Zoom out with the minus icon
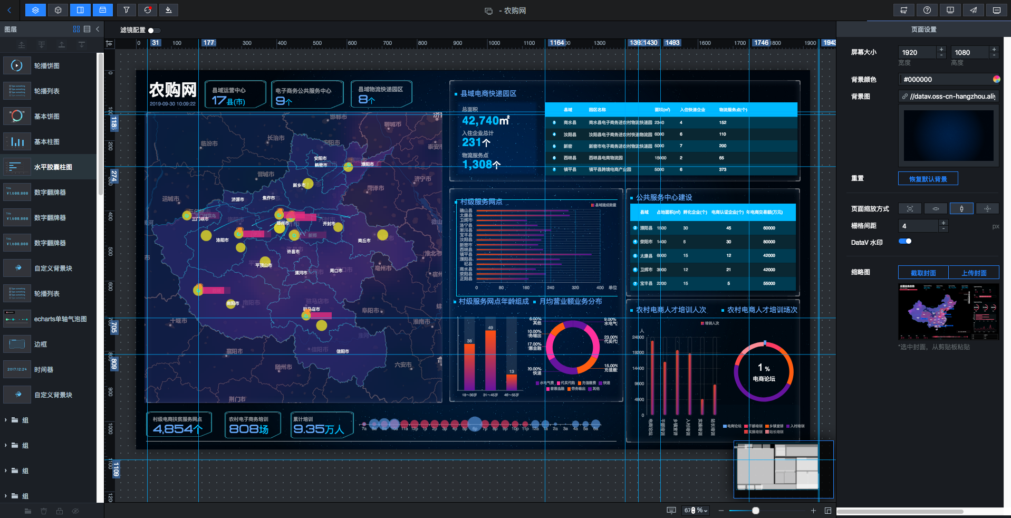 [721, 511]
